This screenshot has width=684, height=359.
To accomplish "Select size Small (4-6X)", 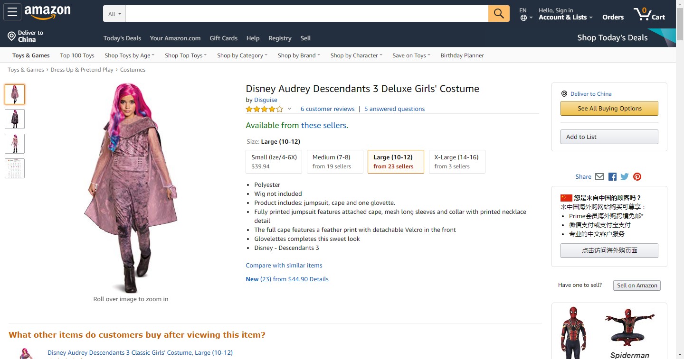I will tap(274, 162).
